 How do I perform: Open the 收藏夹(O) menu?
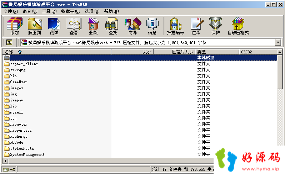coord(70,11)
